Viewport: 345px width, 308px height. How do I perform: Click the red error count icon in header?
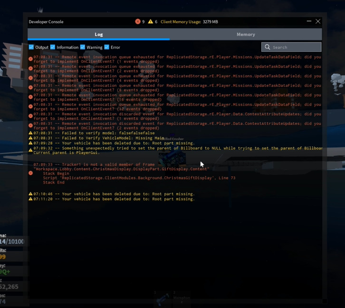138,21
